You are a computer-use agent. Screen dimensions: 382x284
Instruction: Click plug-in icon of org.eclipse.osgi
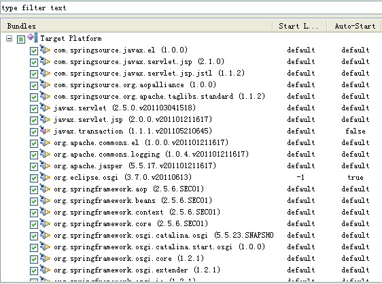[x=45, y=177]
